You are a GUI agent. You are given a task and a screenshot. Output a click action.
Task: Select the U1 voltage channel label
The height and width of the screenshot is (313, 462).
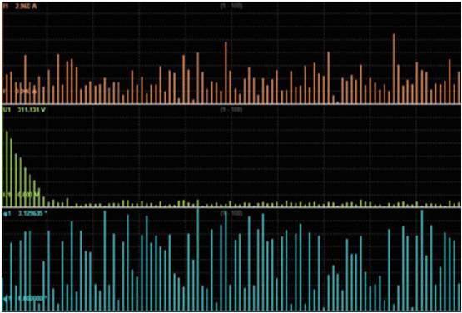coord(5,110)
